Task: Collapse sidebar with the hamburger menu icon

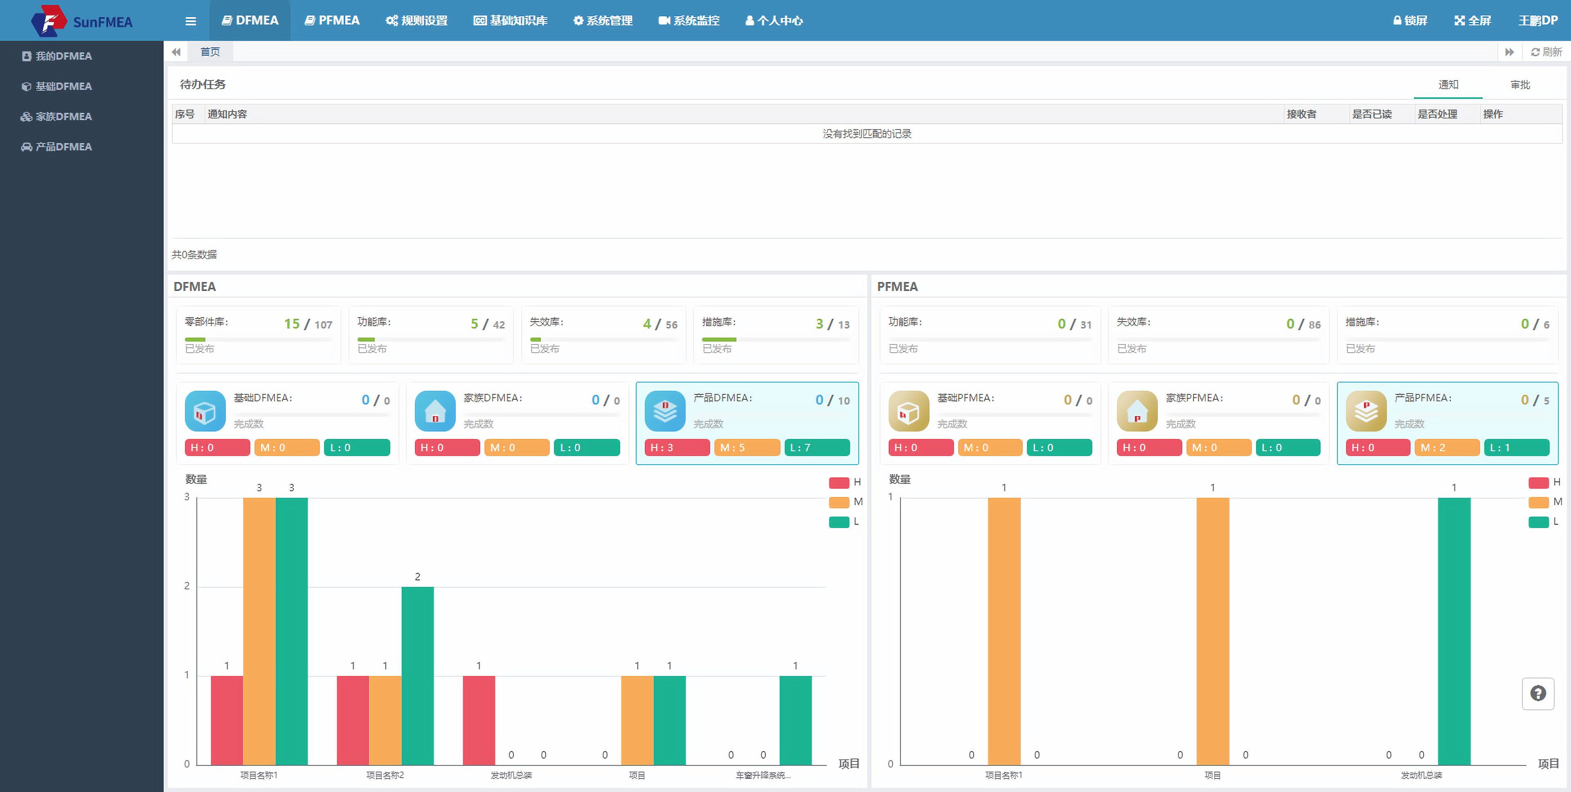Action: coord(190,21)
